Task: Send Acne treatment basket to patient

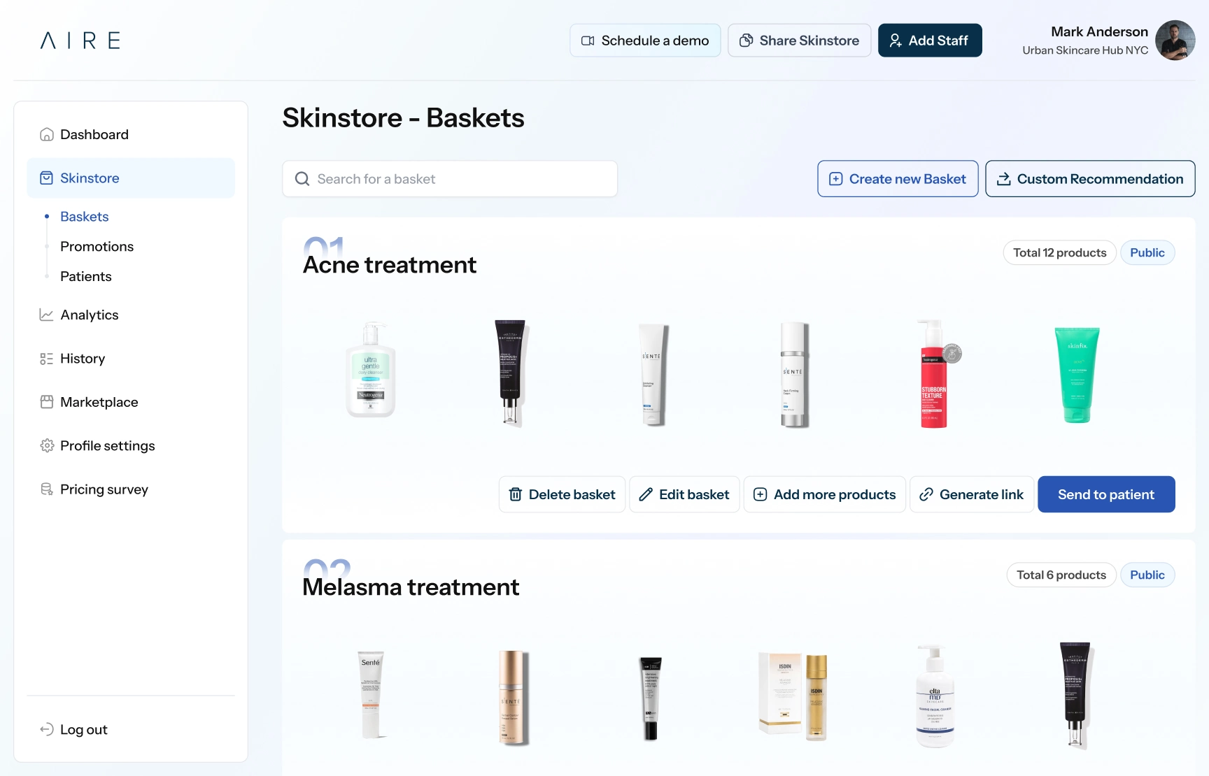Action: point(1106,494)
